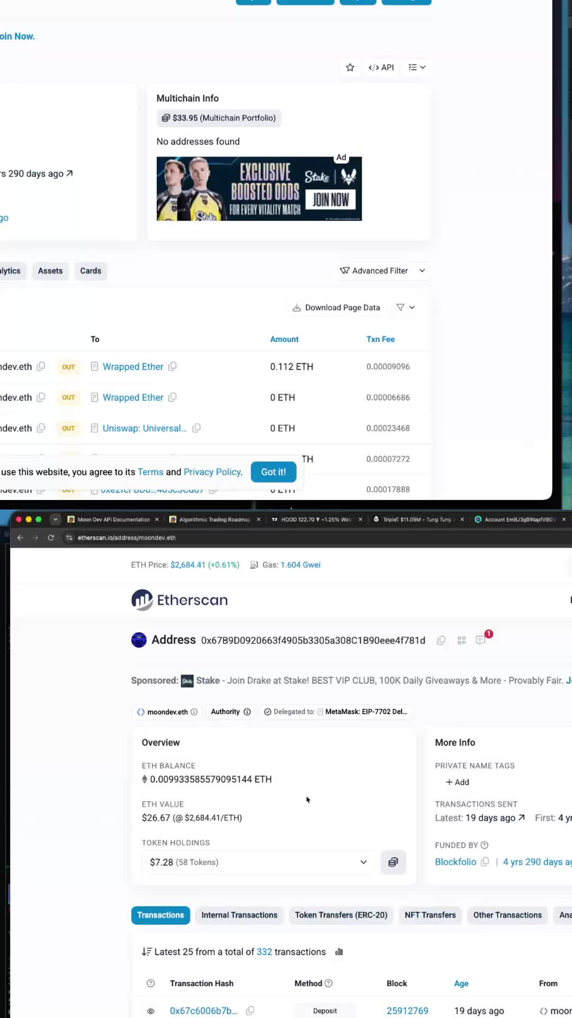
Task: Open the comments icon with the red badge
Action: pos(481,640)
